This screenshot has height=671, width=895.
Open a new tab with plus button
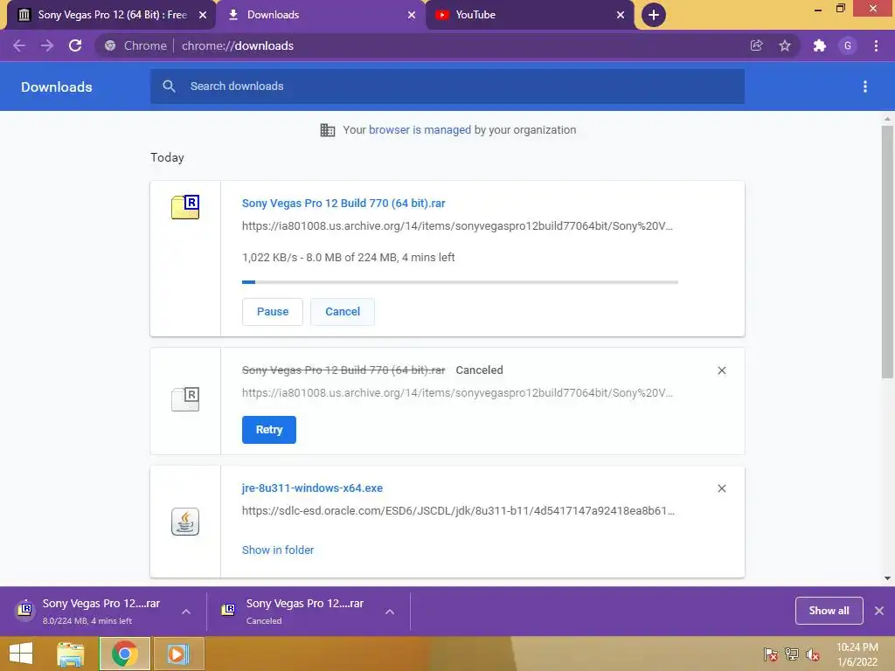click(654, 15)
